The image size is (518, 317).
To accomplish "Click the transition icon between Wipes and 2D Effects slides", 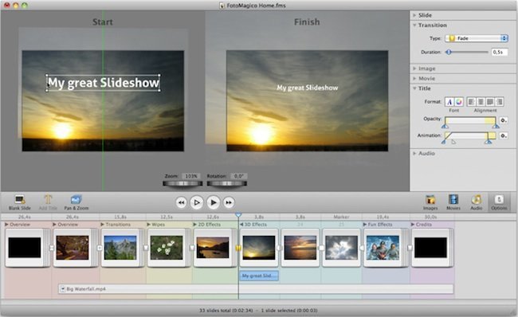I will [192, 248].
